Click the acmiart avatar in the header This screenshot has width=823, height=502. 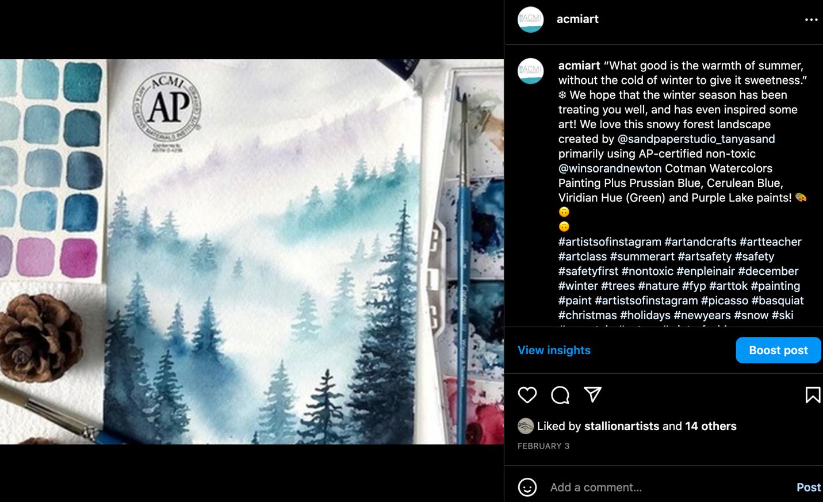530,20
